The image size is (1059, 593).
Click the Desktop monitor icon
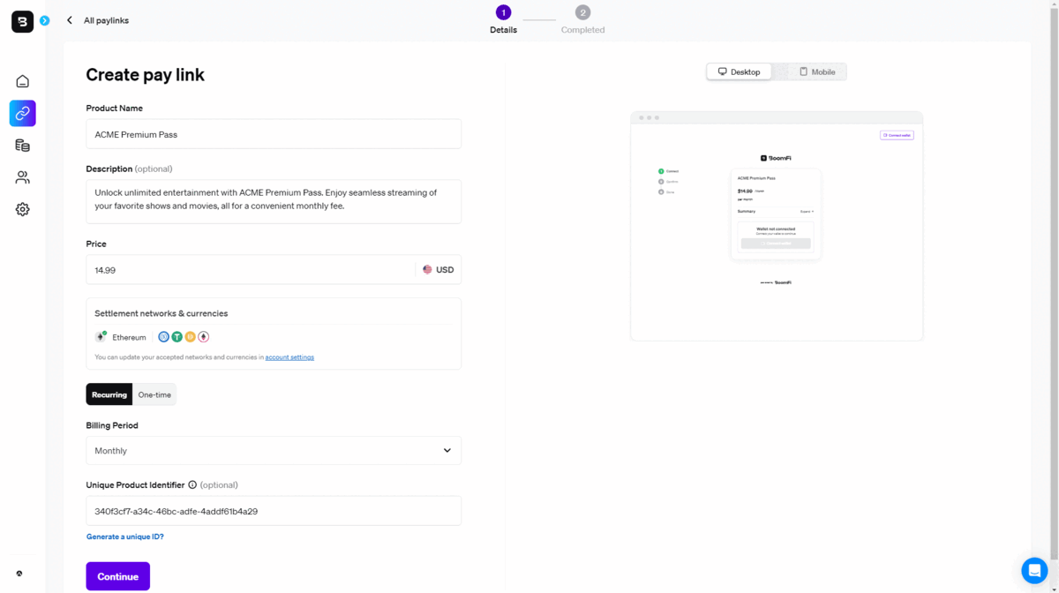[722, 71]
